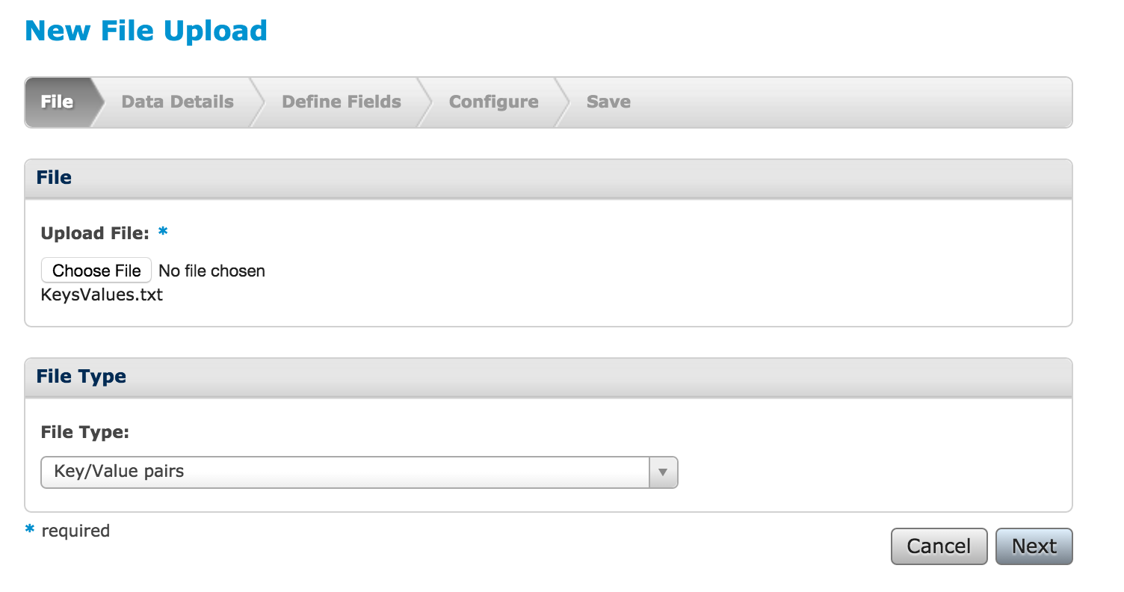Viewport: 1124px width, 592px height.
Task: Click the 'No file chosen' text
Action: coord(212,271)
